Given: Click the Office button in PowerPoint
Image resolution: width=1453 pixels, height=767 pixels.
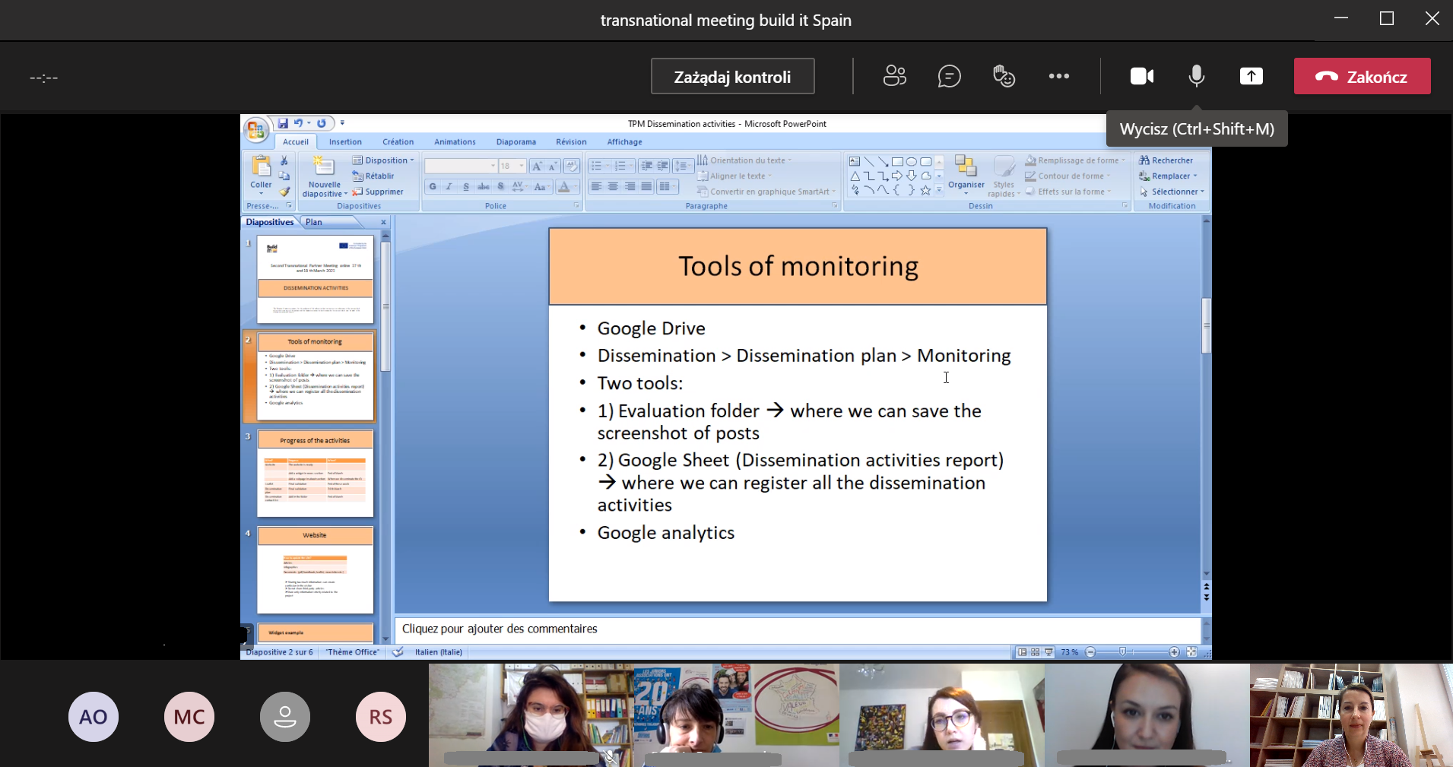Looking at the screenshot, I should pos(256,128).
